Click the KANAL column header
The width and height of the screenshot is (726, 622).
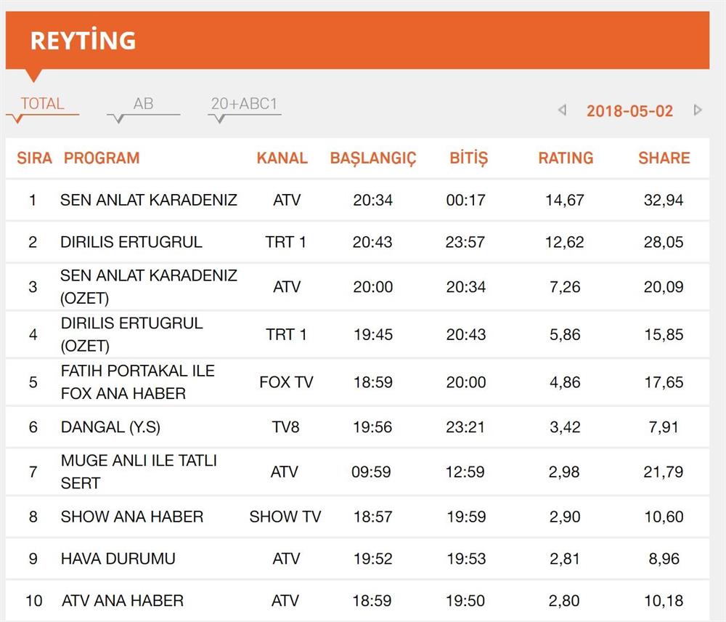click(282, 158)
